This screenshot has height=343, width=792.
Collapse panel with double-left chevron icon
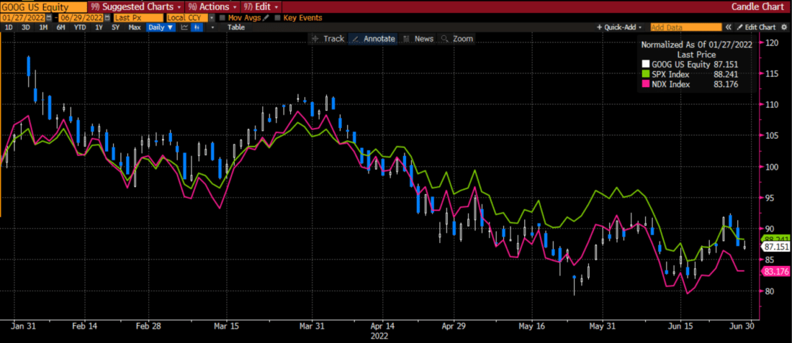coord(729,27)
